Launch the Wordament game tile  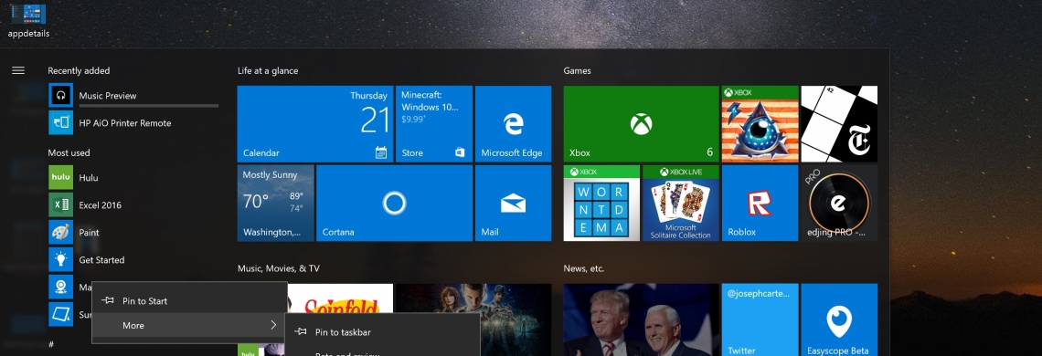pos(601,203)
